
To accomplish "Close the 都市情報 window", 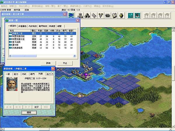I will [x=65, y=14].
